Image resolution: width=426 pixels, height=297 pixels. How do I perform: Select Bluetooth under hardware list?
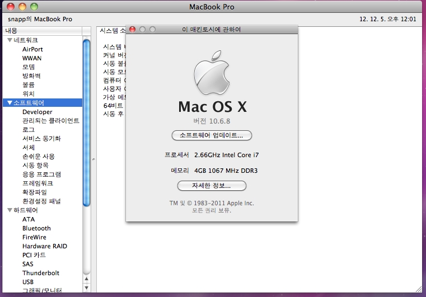tap(36, 228)
